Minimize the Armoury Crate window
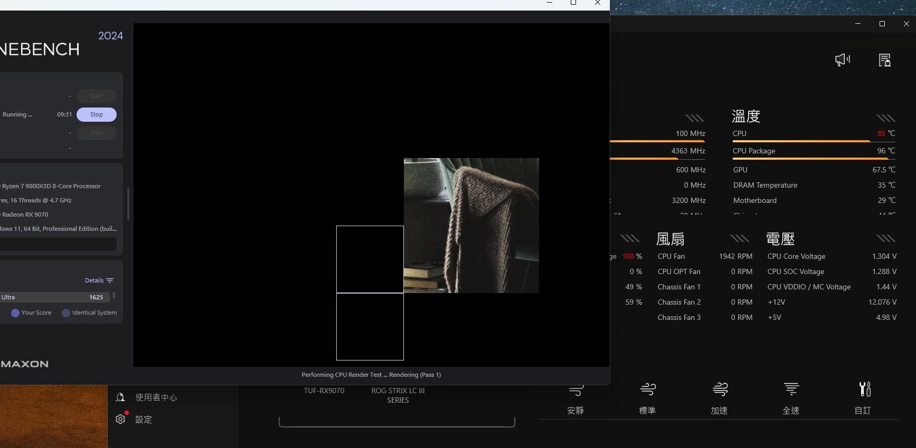 tap(858, 24)
